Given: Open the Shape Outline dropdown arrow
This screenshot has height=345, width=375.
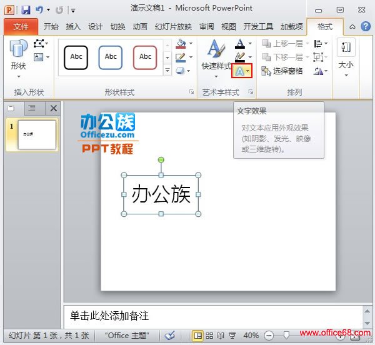Looking at the screenshot, I should [191, 57].
